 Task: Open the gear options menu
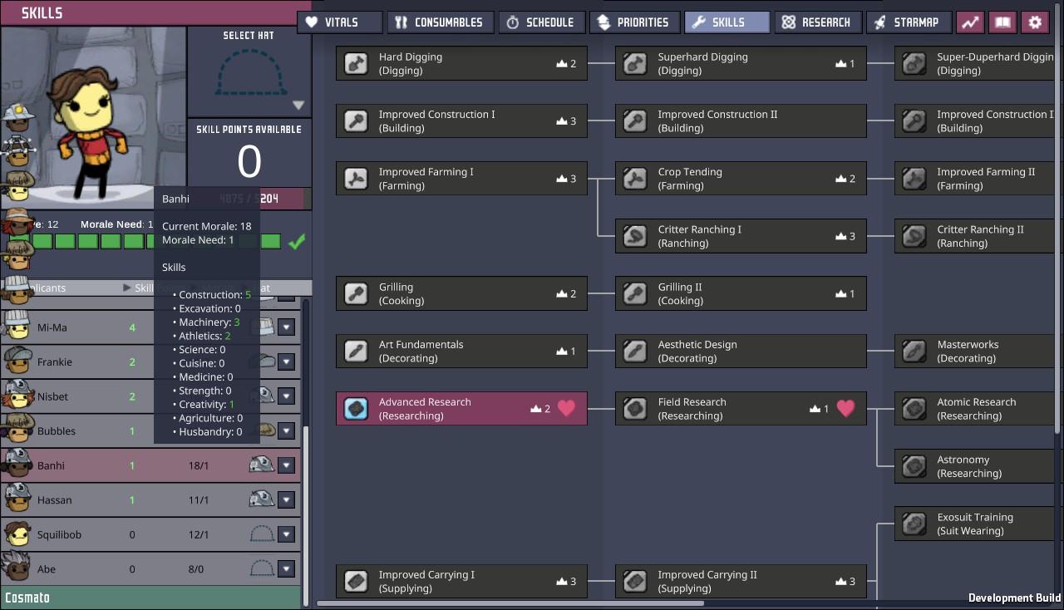[1035, 22]
